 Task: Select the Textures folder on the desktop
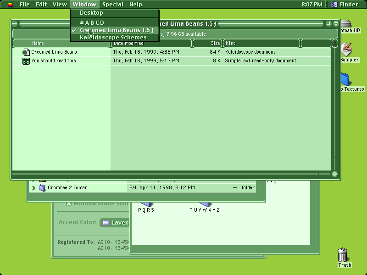point(345,79)
